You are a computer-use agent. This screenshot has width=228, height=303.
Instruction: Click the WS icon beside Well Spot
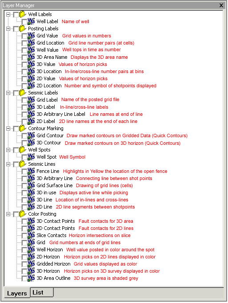[31, 157]
